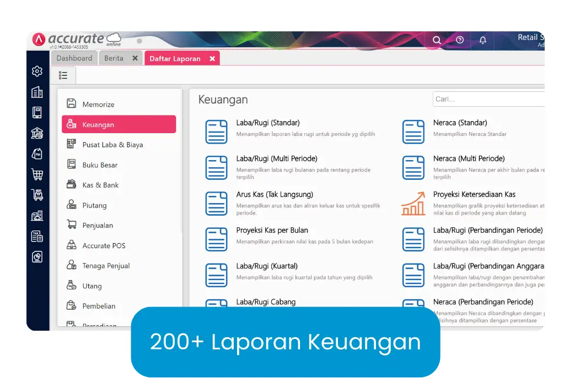Open the help question mark icon
This screenshot has height=389, width=575.
pos(460,40)
